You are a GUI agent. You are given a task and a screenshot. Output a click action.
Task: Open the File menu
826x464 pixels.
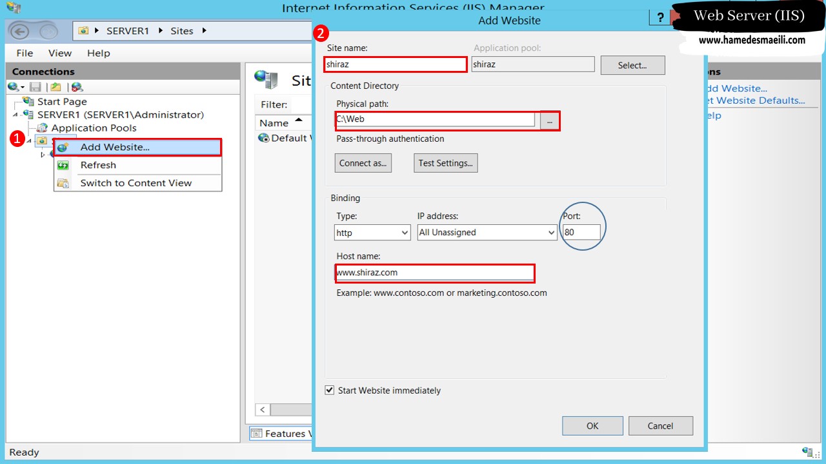25,53
